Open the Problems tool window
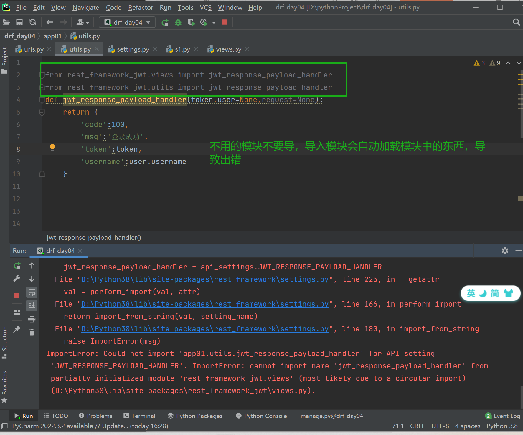Screen dimensions: 523x435 click(x=95, y=416)
